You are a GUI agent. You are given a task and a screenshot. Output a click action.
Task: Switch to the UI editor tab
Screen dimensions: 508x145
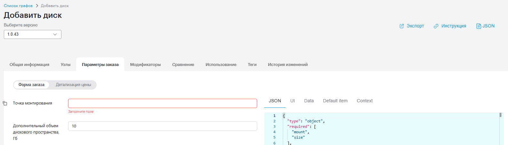click(x=292, y=101)
